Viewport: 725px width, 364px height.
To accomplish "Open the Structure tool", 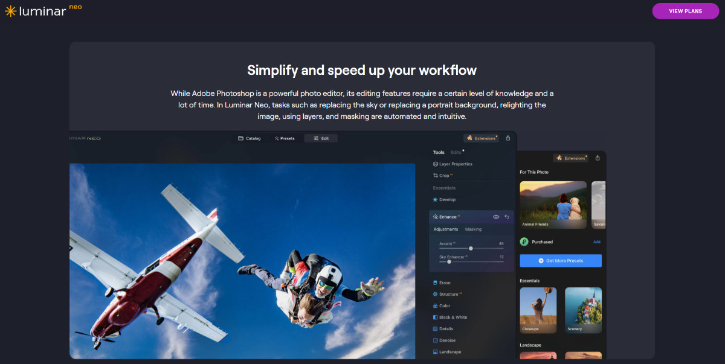I will (447, 294).
